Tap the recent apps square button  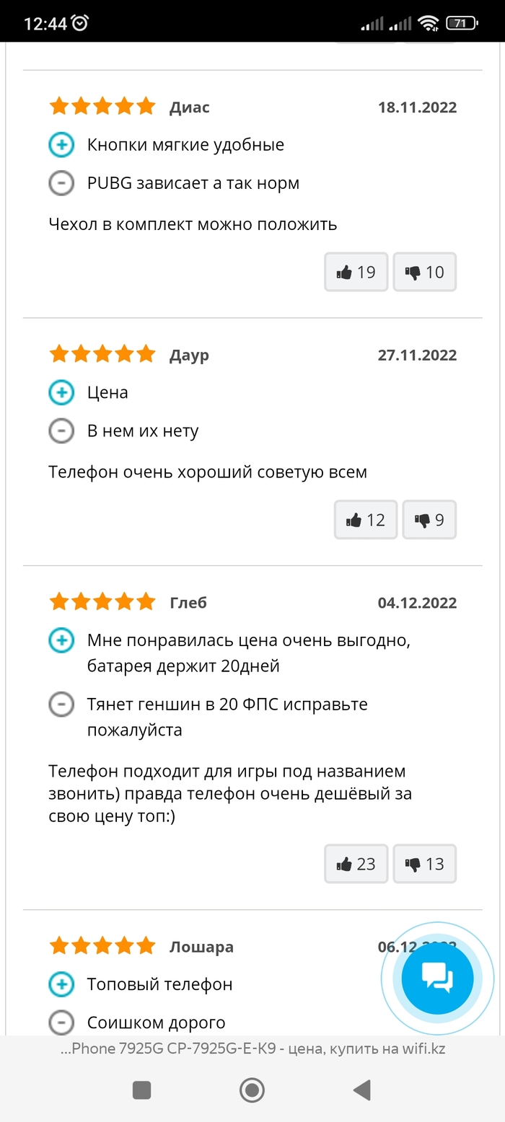click(x=142, y=1090)
